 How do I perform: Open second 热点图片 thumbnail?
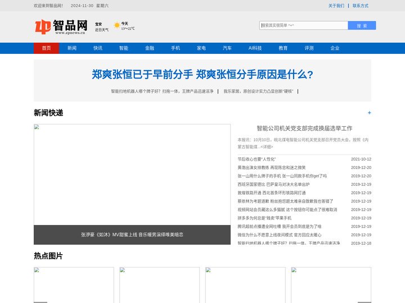(160, 285)
